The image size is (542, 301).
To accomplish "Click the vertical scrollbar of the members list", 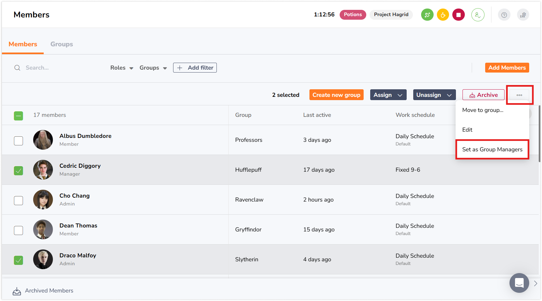I will click(x=539, y=134).
